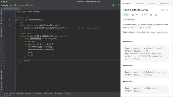The height and width of the screenshot is (97, 173).
Task: Open the Problems tool window
Action: pos(38,93)
